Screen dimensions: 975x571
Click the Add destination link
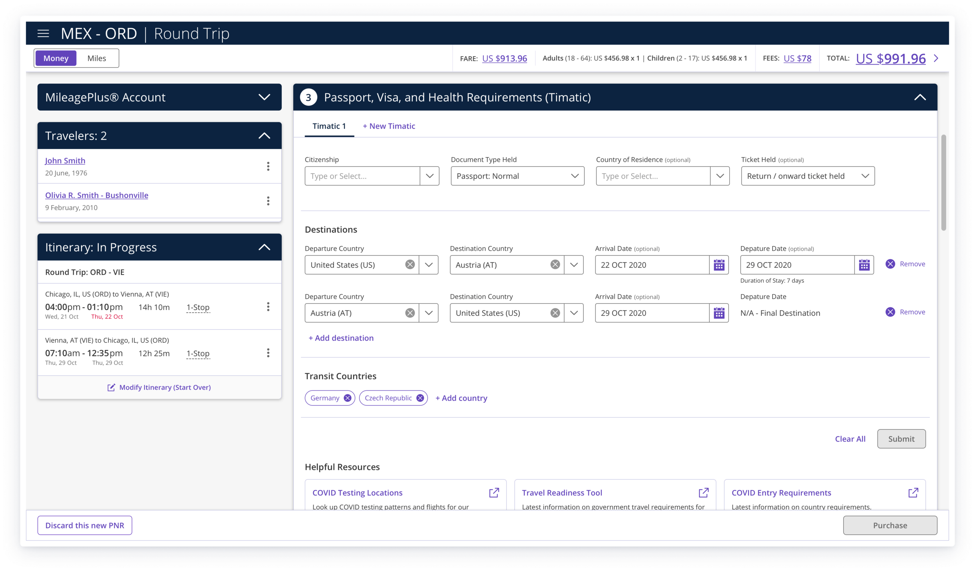click(x=341, y=338)
